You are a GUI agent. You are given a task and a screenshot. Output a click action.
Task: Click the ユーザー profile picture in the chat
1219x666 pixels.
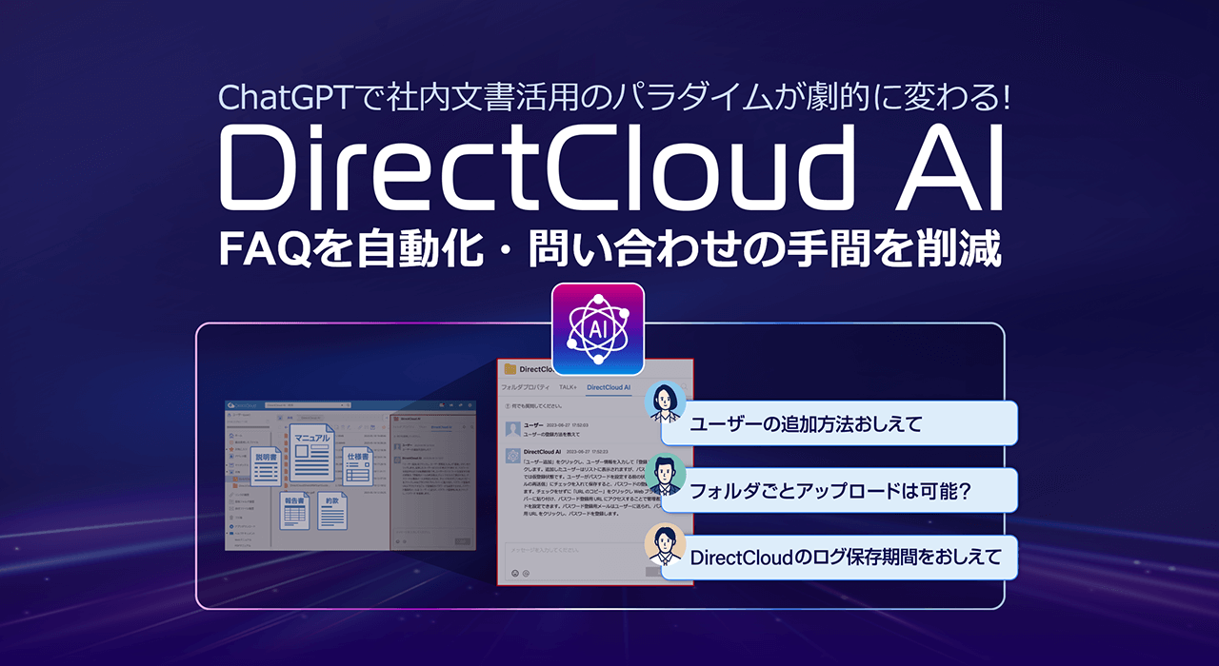(512, 428)
